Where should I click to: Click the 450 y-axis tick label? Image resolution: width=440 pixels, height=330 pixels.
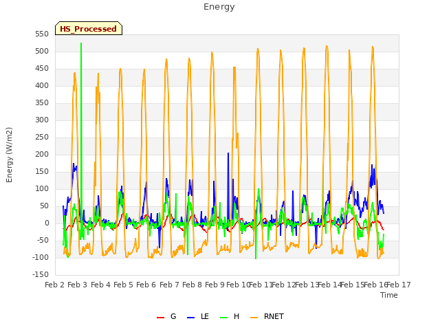[42, 69]
